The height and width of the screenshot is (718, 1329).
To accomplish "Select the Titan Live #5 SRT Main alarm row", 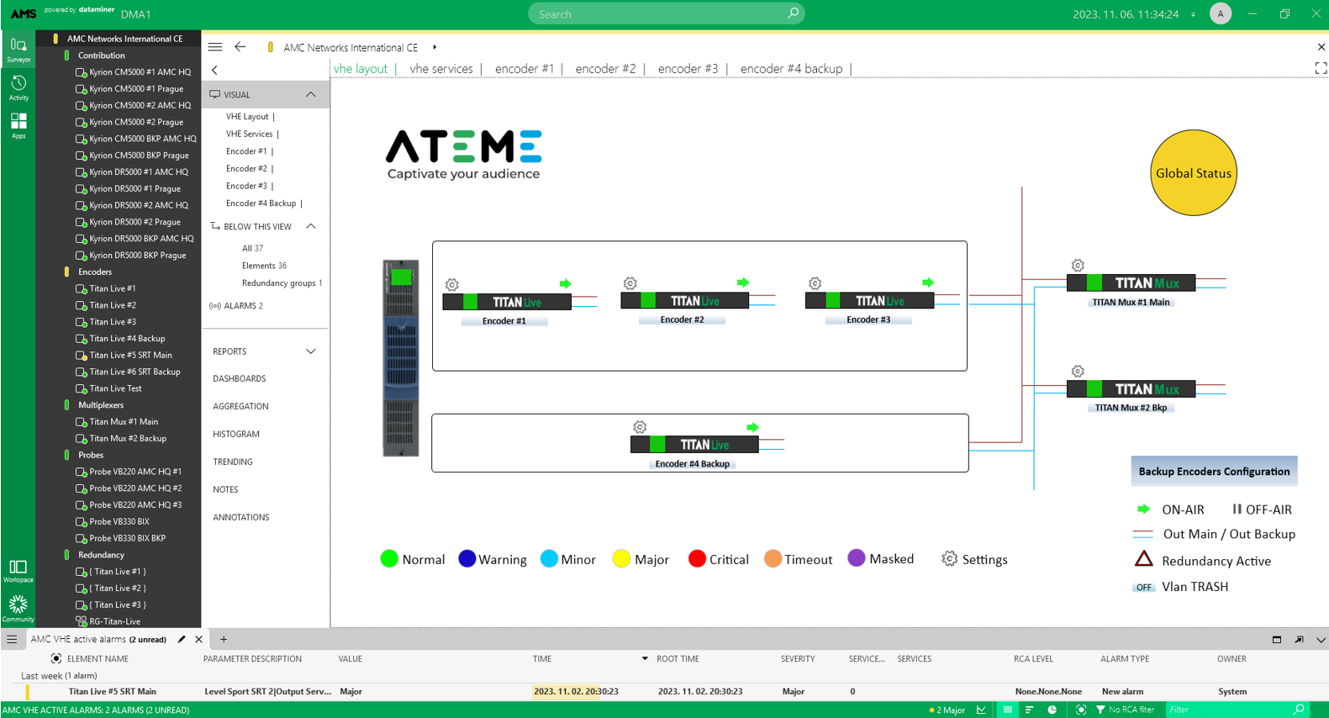I will tap(664, 691).
